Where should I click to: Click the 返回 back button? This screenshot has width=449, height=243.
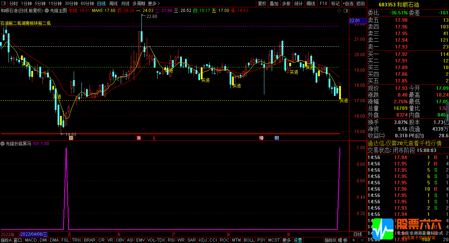coord(361,4)
